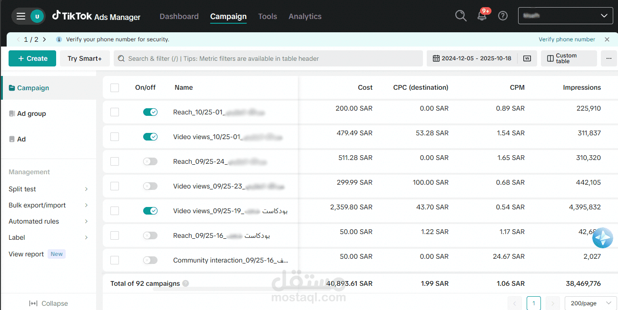This screenshot has width=618, height=310.
Task: Go to page 1 in pagination
Action: tap(534, 303)
